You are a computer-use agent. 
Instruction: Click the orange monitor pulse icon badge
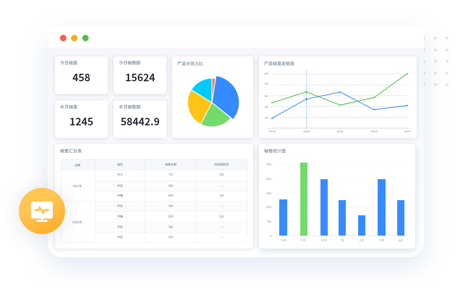point(42,211)
